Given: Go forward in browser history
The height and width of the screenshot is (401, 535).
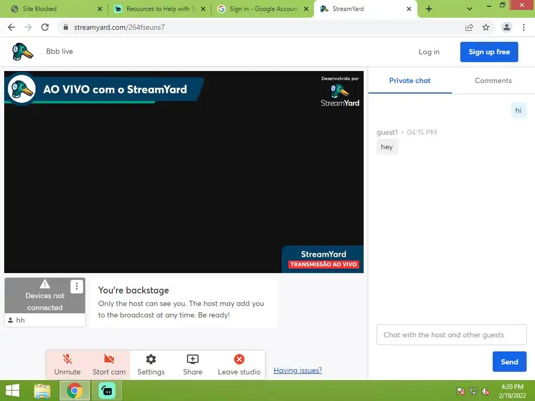Looking at the screenshot, I should pyautogui.click(x=28, y=27).
